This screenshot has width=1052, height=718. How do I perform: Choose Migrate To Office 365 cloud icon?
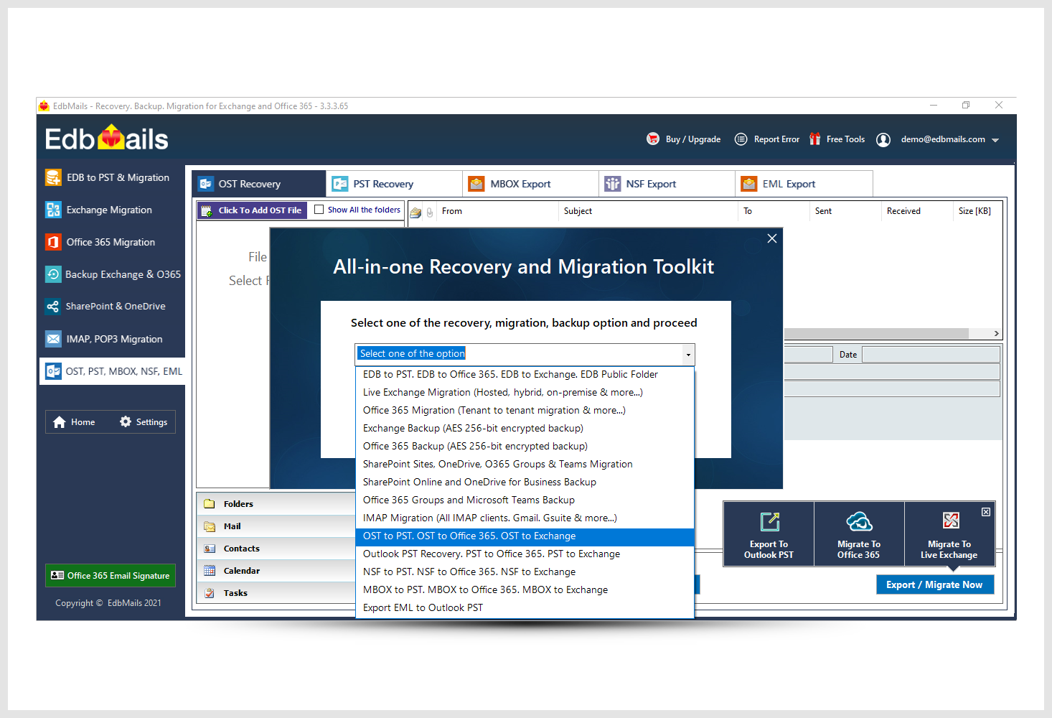(859, 522)
